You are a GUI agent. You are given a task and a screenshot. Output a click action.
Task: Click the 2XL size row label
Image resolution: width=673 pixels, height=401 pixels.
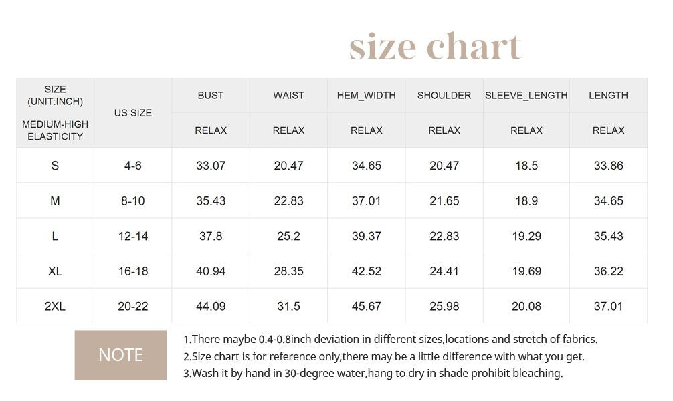55,306
